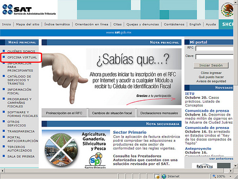Image resolution: width=238 pixels, height=179 pixels.
Task: Click Declaraciones mensuales button
Action: (x=159, y=113)
